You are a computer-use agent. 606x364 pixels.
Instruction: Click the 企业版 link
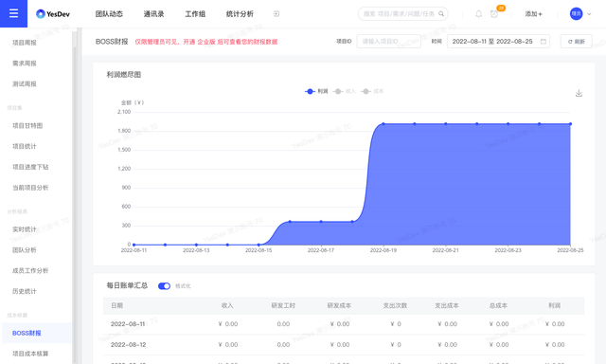pyautogui.click(x=206, y=42)
